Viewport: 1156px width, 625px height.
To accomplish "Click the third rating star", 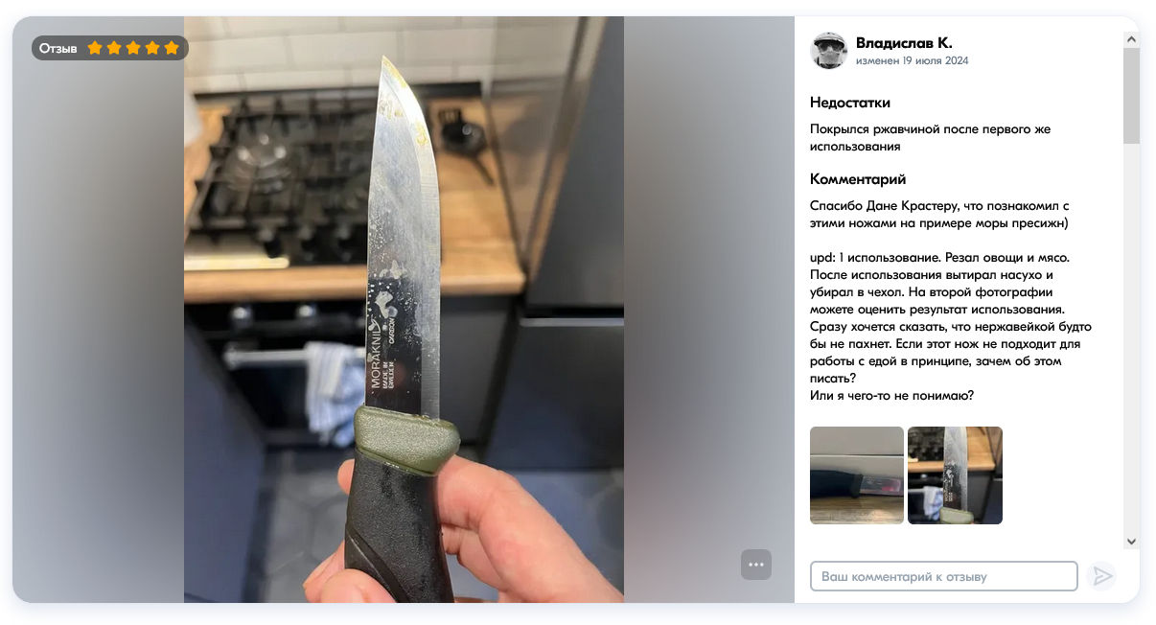I will tap(133, 48).
